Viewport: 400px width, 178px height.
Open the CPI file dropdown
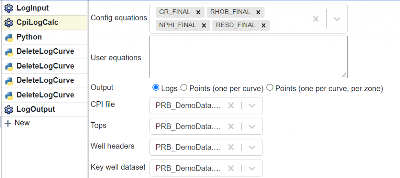tap(252, 106)
